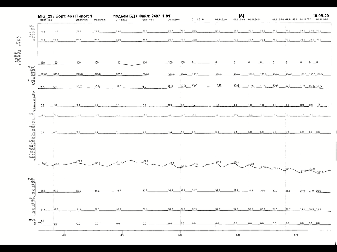
Task: Click the 01:11:58.0 timestamp label
Action: 322,19
